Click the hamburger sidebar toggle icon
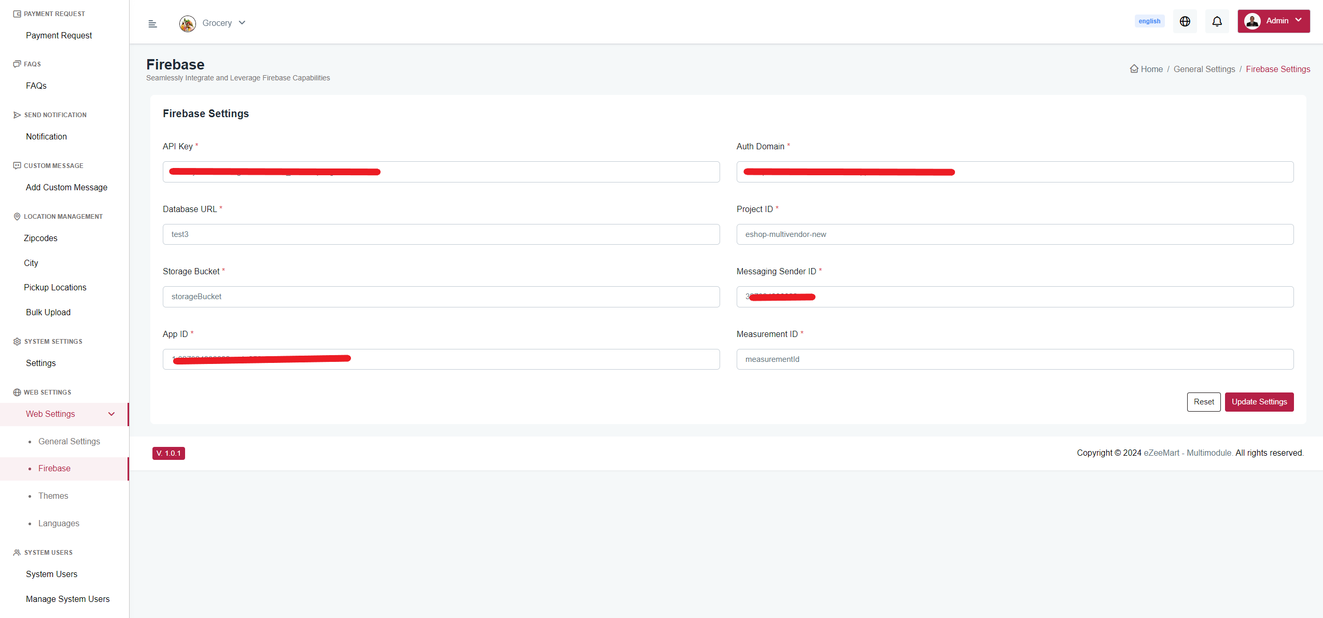Image resolution: width=1323 pixels, height=618 pixels. point(152,24)
